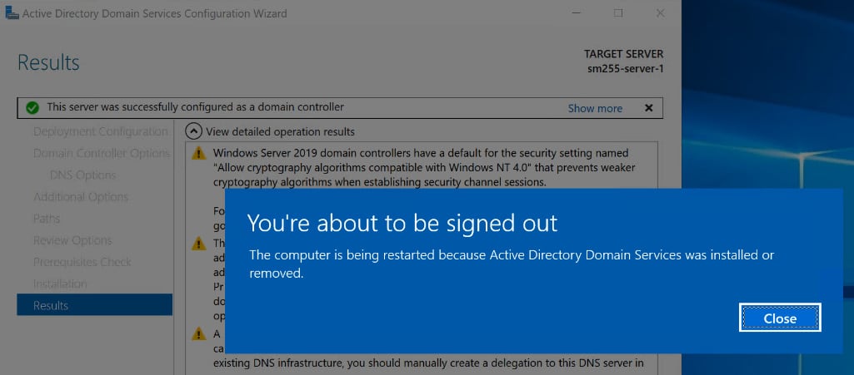Viewport: 854px width, 375px height.
Task: Click the green success checkmark icon
Action: tap(32, 108)
